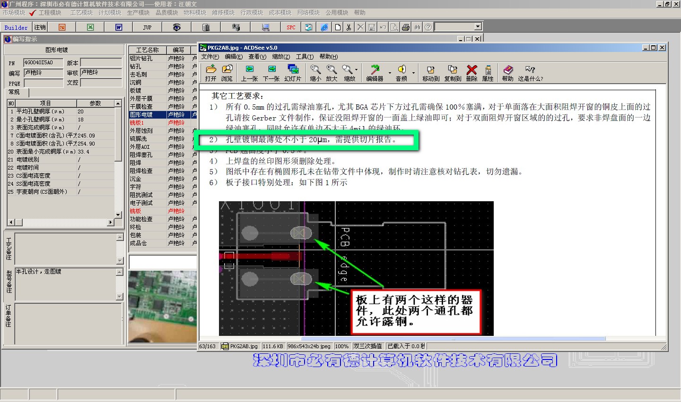Screen dimensions: 681x402
Task: Click the PCB photo thumbnail
Action: (x=162, y=307)
